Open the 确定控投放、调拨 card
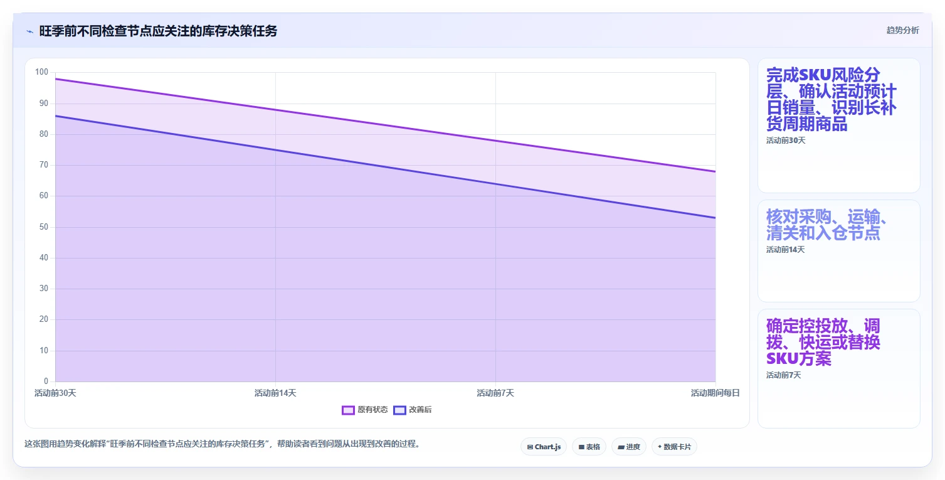Viewport: 945px width, 480px height. tap(839, 368)
